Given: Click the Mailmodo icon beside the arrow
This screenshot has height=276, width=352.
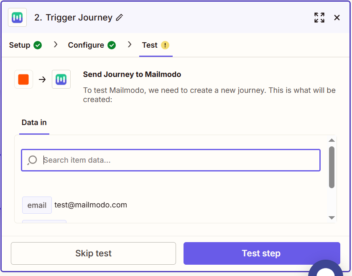Looking at the screenshot, I should [61, 79].
